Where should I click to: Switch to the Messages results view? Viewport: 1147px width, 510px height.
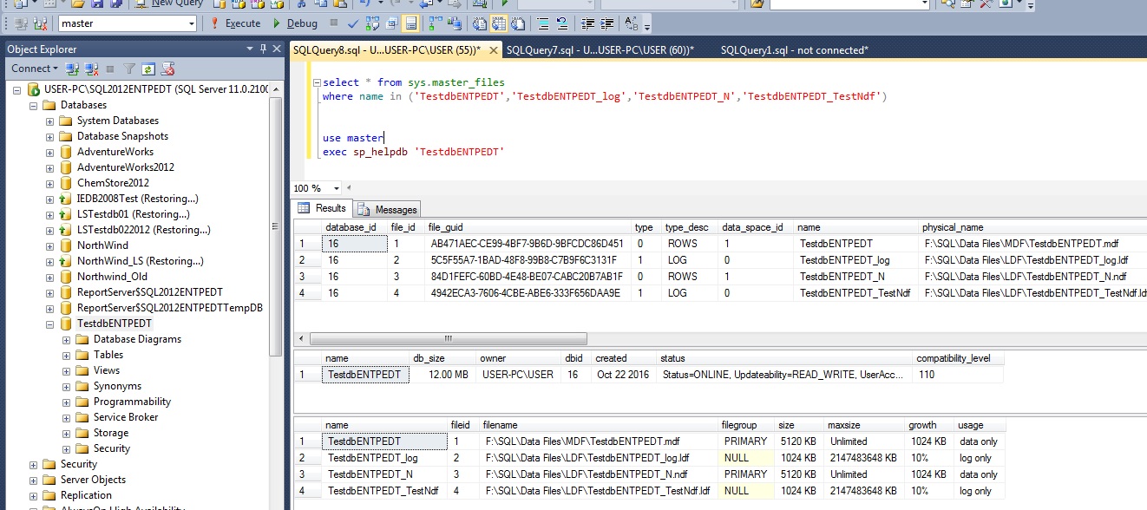pyautogui.click(x=387, y=209)
